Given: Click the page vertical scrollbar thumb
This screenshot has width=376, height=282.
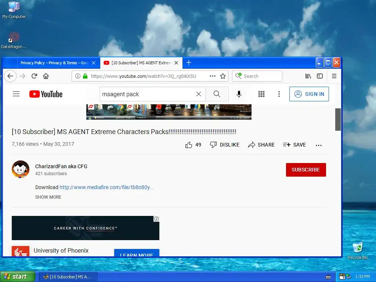Looking at the screenshot, I should [338, 119].
